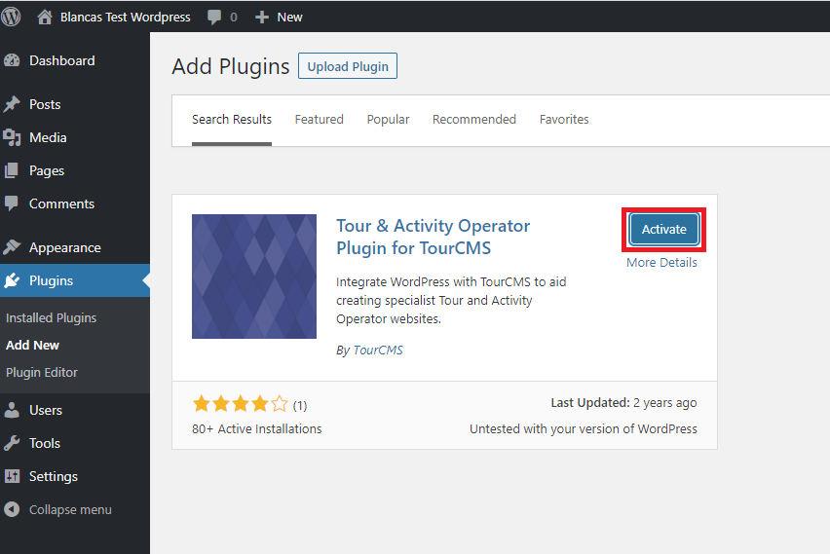Click the Media icon in sidebar
The height and width of the screenshot is (554, 830).
[12, 137]
